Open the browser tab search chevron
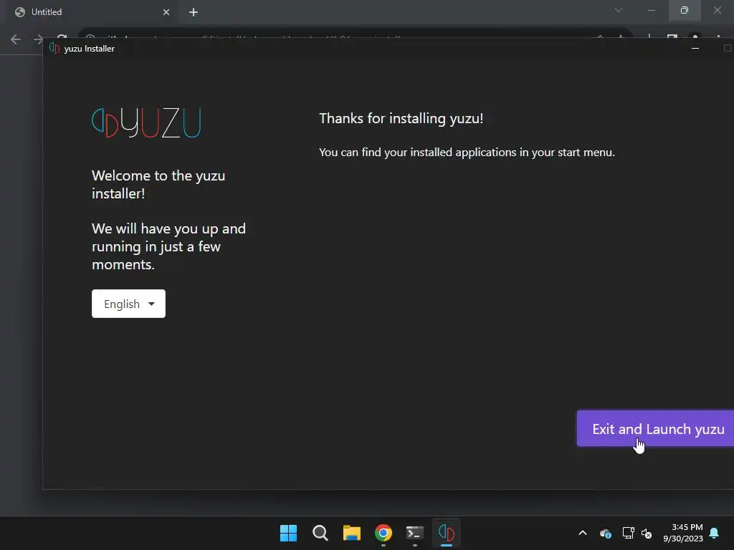Viewport: 734px width, 550px height. click(x=619, y=10)
